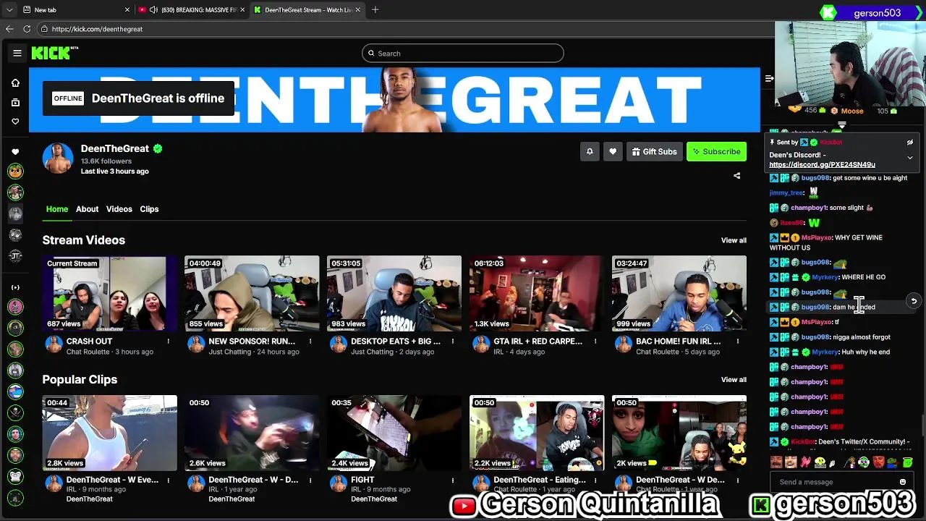Click the Gift Subs button
The height and width of the screenshot is (521, 926).
coord(654,151)
